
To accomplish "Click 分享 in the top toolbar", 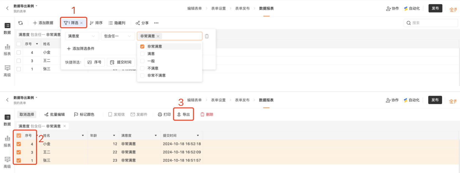I will (142, 23).
